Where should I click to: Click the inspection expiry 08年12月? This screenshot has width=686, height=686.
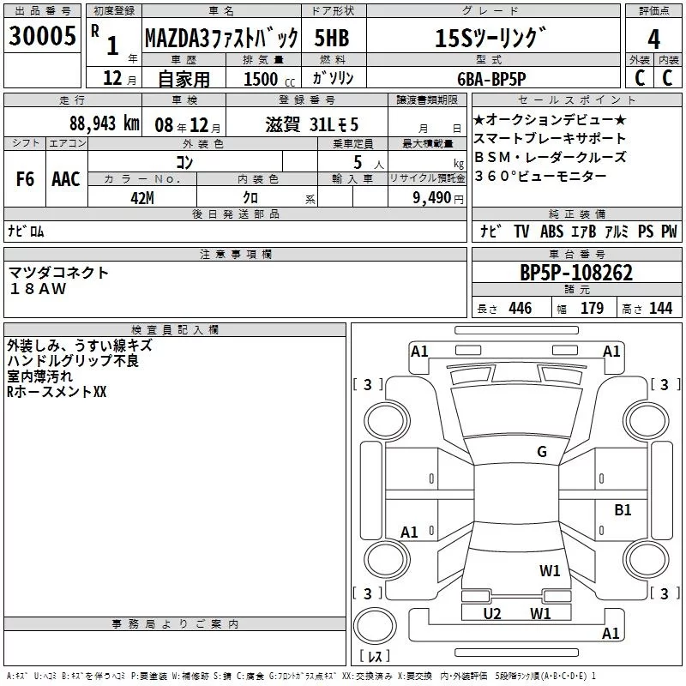tap(188, 125)
